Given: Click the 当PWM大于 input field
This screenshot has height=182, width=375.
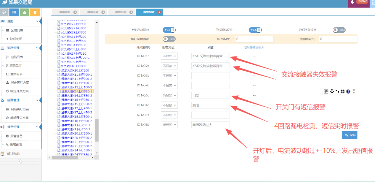Looking at the screenshot, I should point(254,39).
